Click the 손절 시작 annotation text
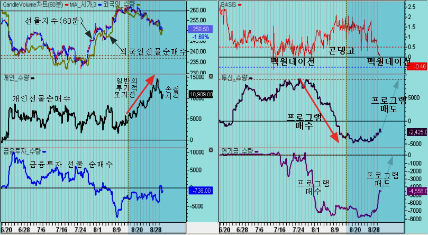The height and width of the screenshot is (235, 428). (172, 93)
